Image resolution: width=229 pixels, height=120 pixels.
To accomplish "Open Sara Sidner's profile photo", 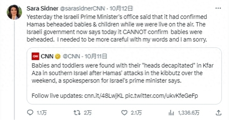I will [x=14, y=12].
